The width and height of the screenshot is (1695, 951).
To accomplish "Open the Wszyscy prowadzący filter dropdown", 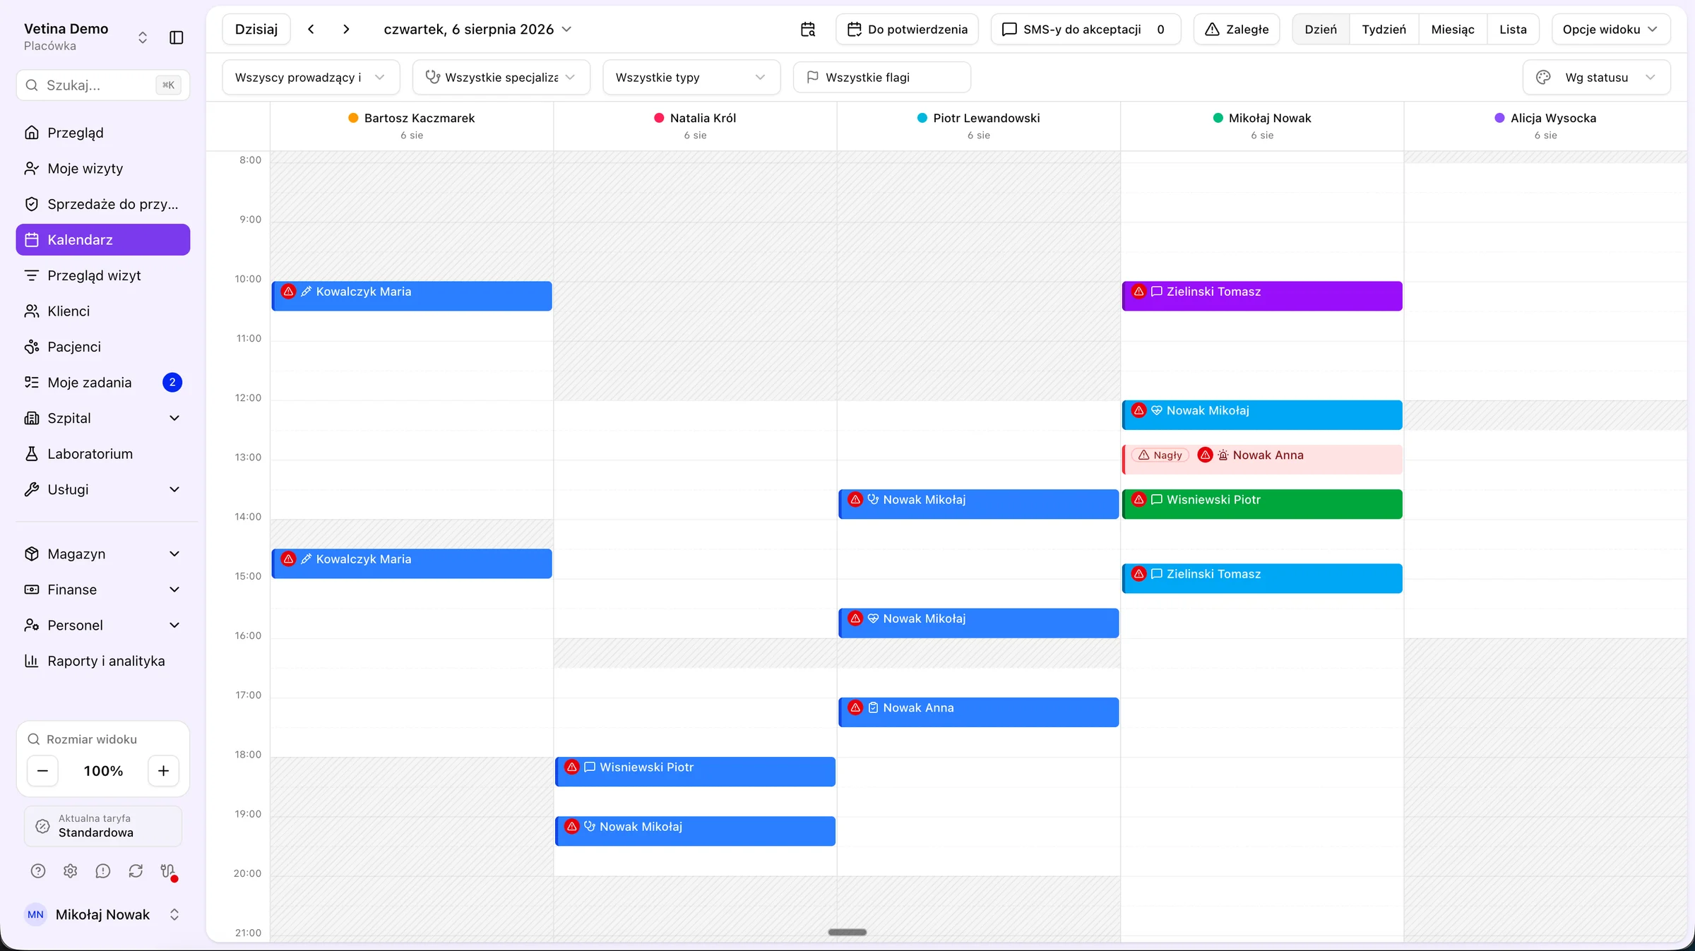I will click(311, 77).
